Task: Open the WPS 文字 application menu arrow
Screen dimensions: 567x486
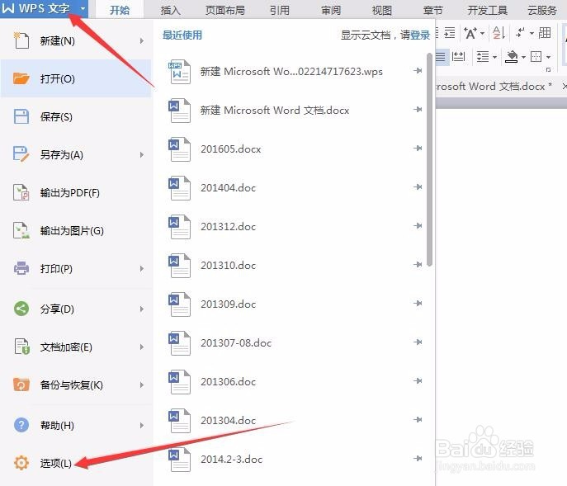Action: pos(83,8)
